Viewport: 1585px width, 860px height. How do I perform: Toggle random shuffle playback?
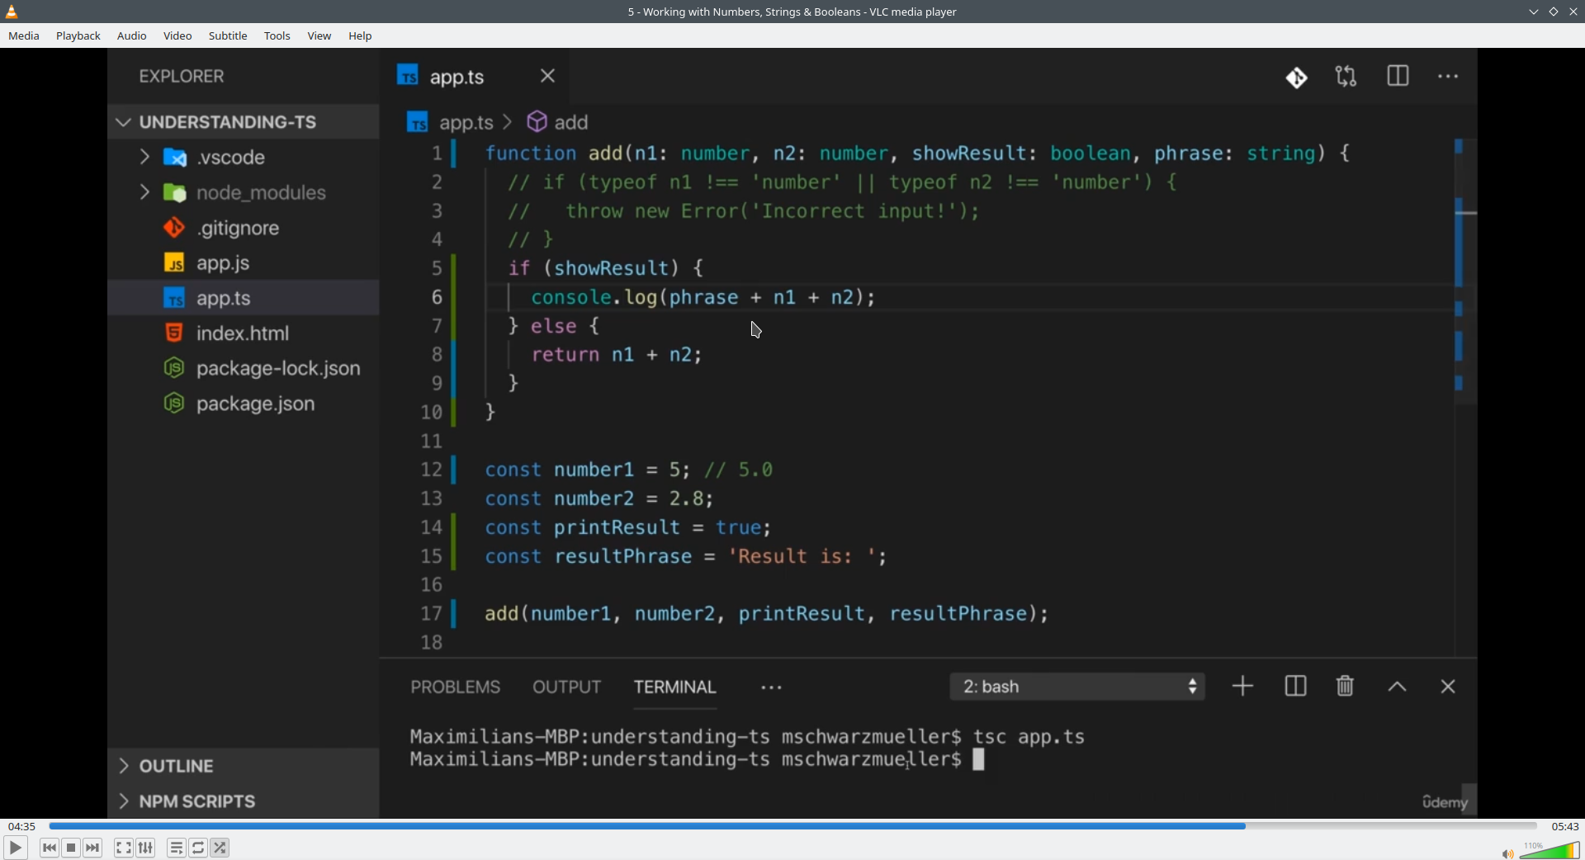(220, 848)
